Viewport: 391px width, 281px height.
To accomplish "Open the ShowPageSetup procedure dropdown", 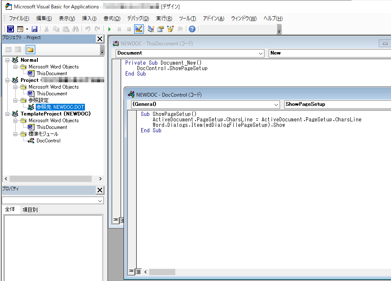I will pos(337,105).
